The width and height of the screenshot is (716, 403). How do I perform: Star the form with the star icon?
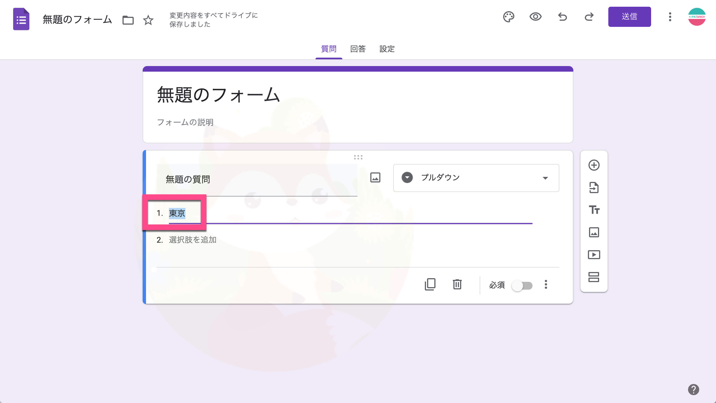pos(148,20)
